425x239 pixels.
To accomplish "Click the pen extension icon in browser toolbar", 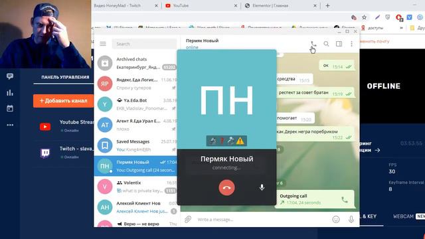I will point(377,17).
